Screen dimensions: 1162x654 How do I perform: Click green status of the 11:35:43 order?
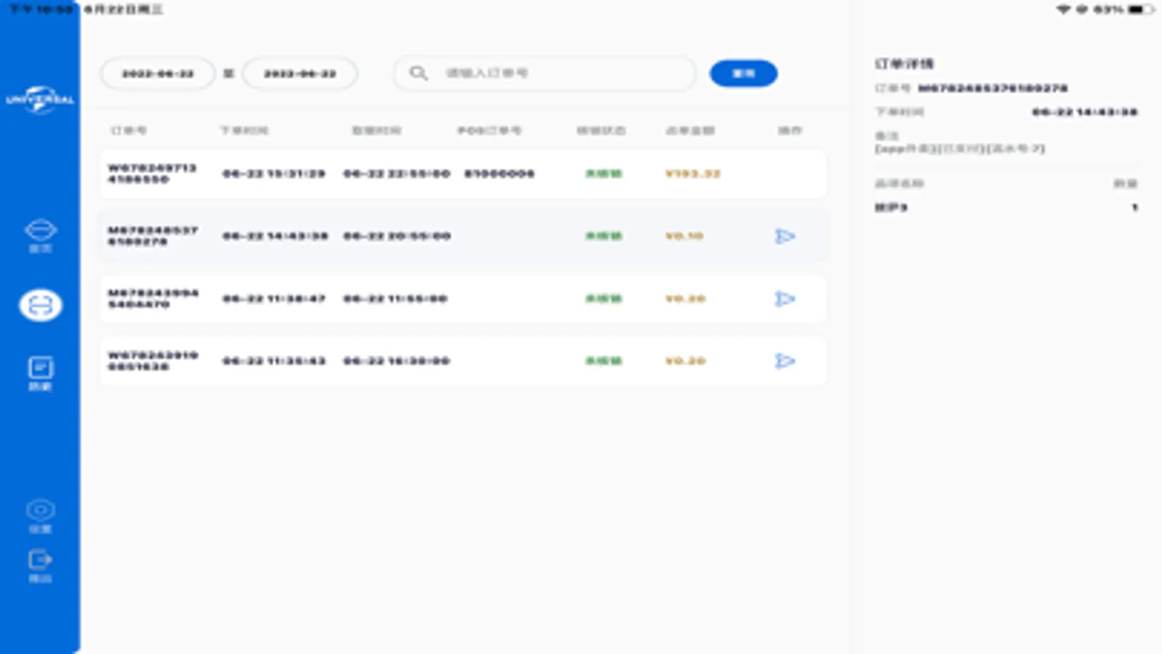tap(604, 361)
